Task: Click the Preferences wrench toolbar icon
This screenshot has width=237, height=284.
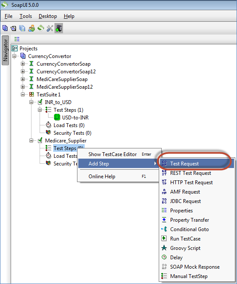Action: click(x=50, y=28)
